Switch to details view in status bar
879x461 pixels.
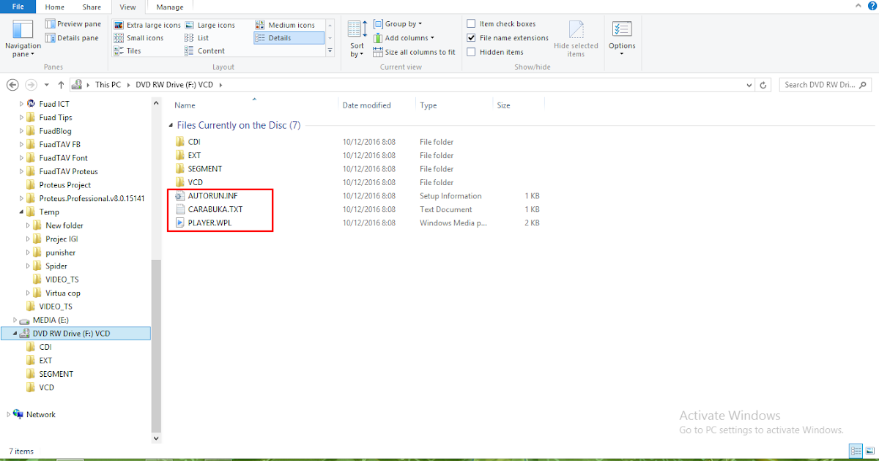click(x=856, y=451)
